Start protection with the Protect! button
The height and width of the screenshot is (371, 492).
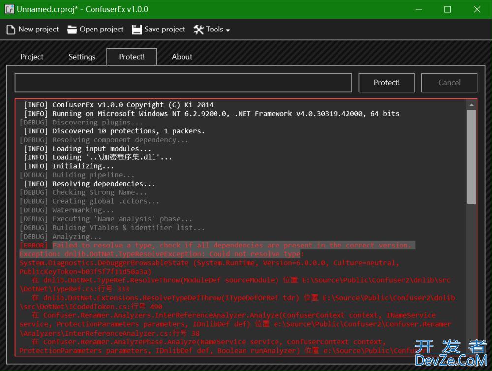(387, 83)
